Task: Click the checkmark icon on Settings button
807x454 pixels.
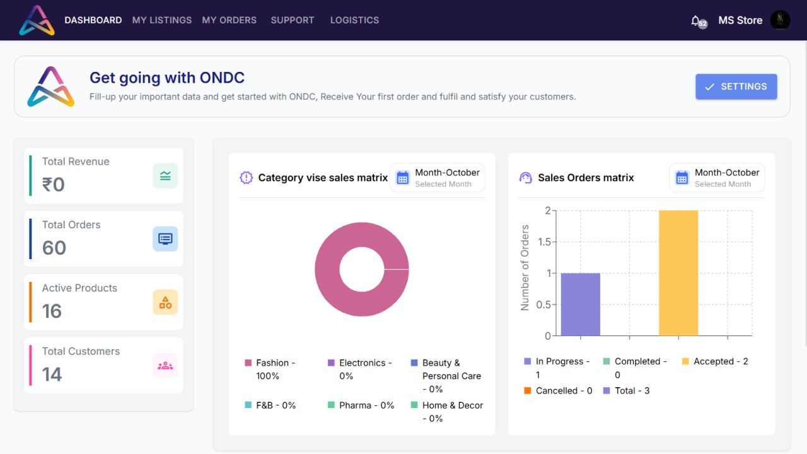Action: tap(709, 87)
